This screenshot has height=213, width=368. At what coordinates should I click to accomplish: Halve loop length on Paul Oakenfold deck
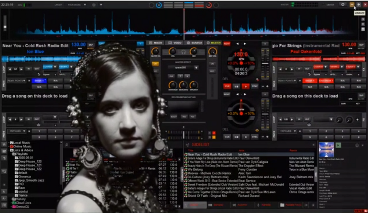click(x=280, y=69)
